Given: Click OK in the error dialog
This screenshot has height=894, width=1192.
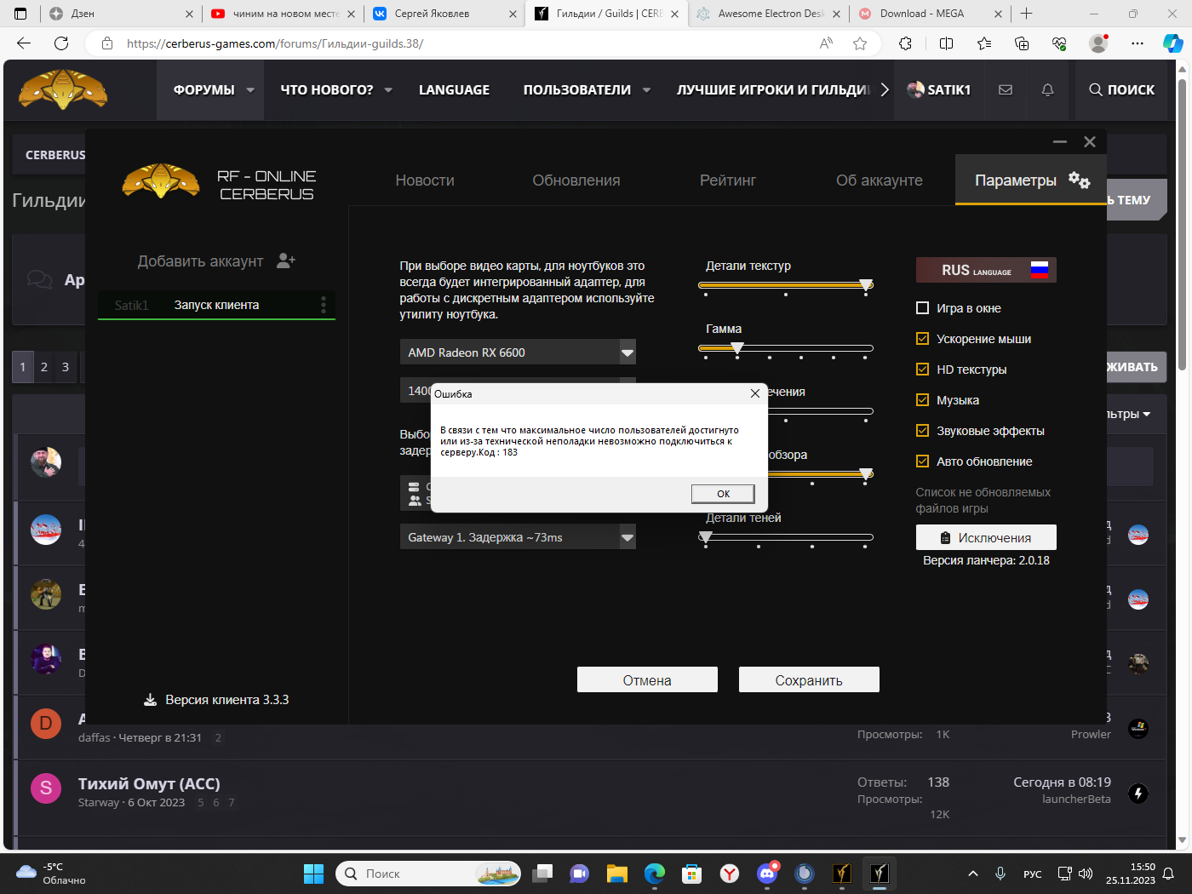Looking at the screenshot, I should pos(723,494).
